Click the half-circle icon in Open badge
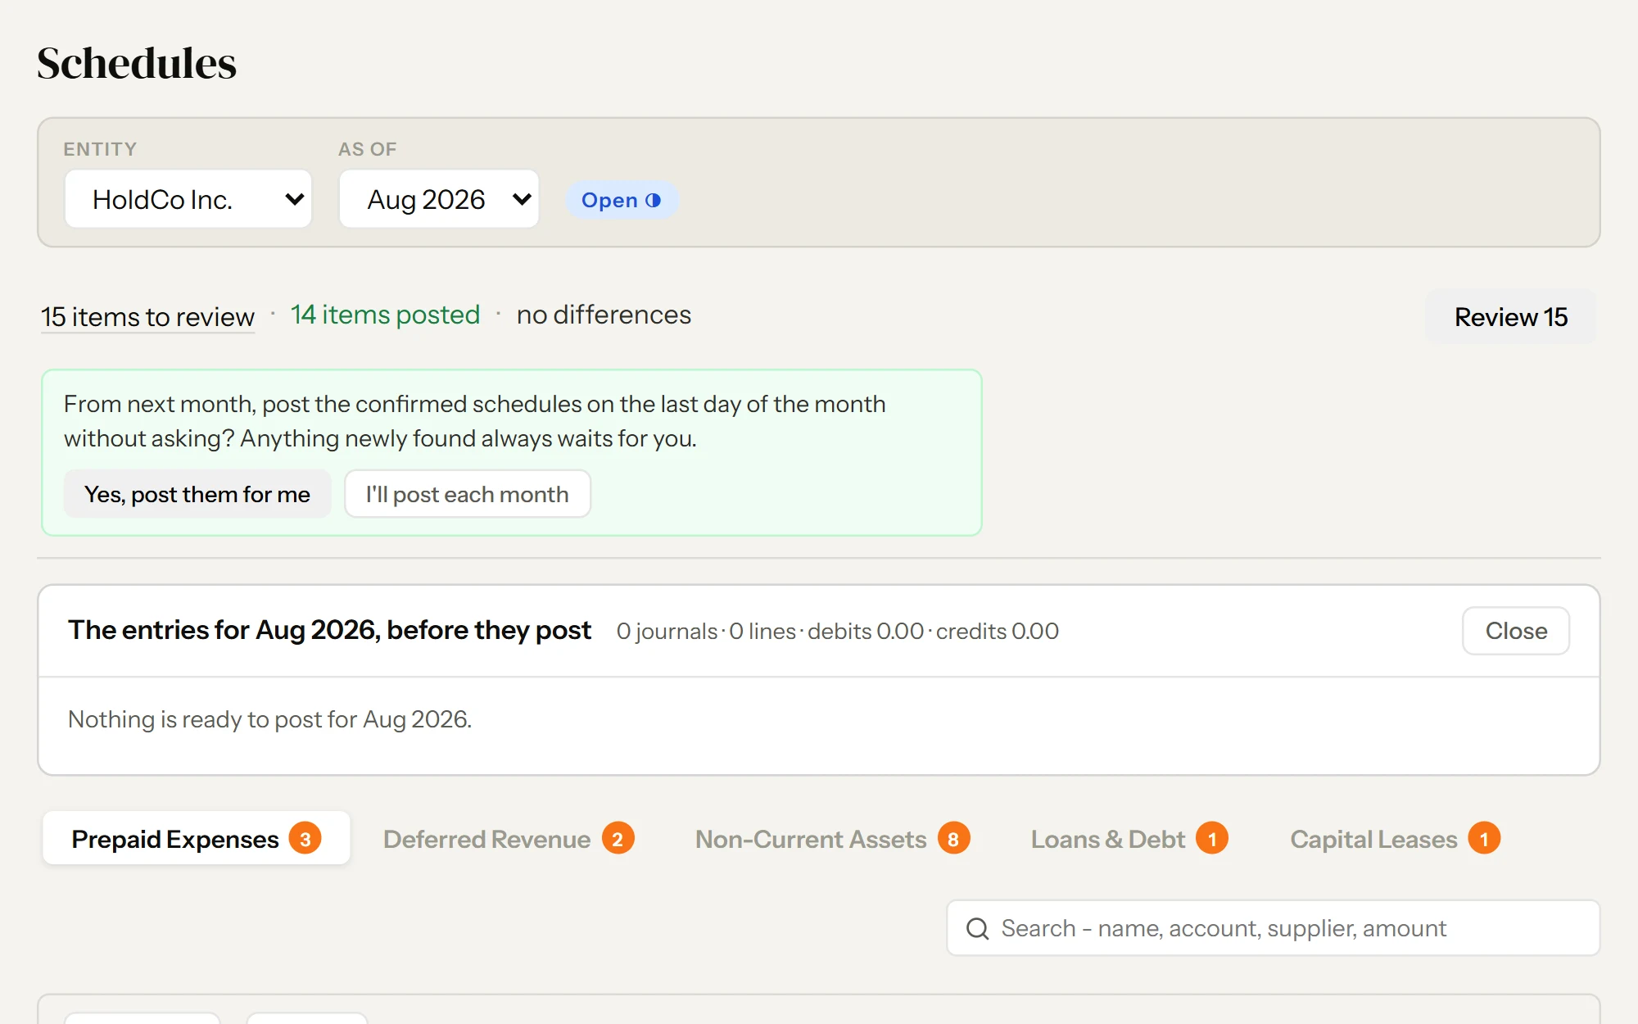 653,201
